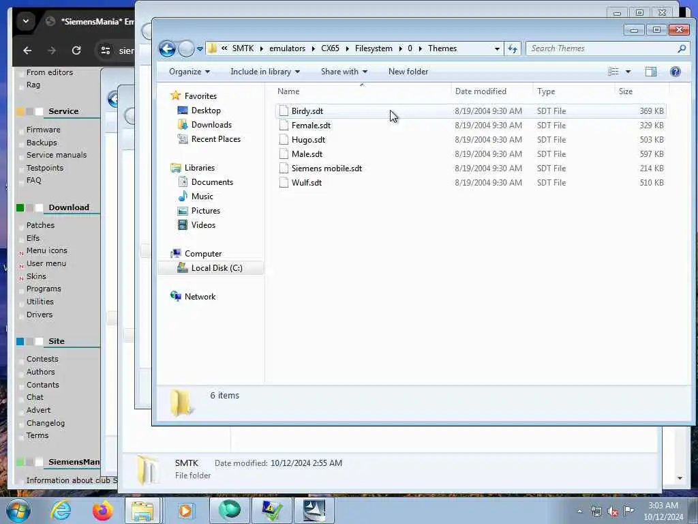698x524 pixels.
Task: Go to Desktop in navigation pane
Action: 206,111
